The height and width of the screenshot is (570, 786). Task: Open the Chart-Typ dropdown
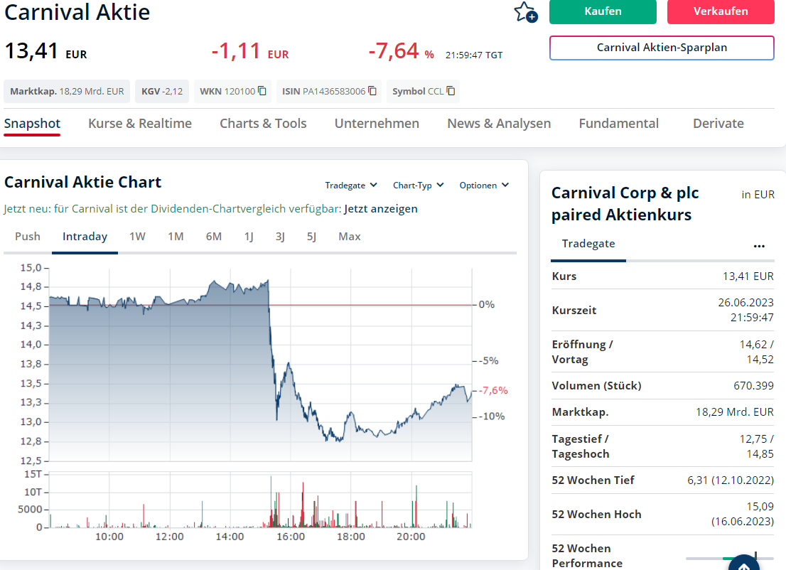pyautogui.click(x=418, y=185)
